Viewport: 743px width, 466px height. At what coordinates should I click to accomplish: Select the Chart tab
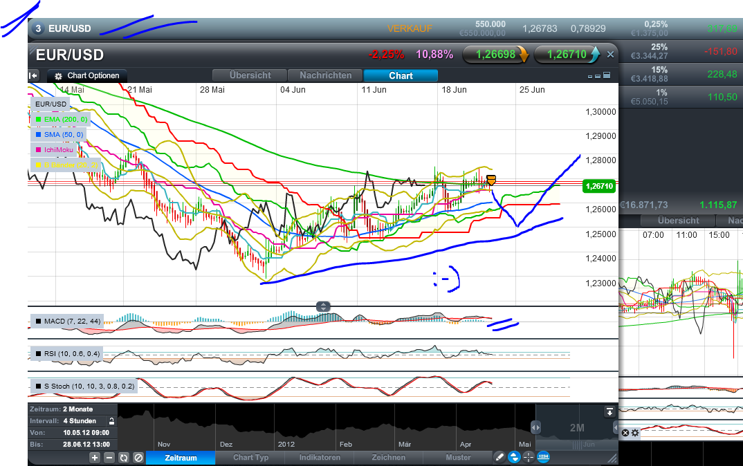click(x=401, y=76)
